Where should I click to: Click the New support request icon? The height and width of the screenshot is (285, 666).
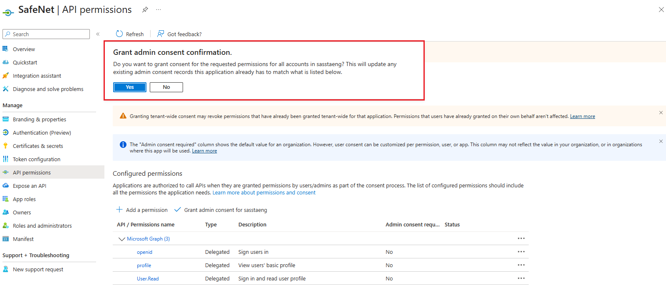[5, 269]
